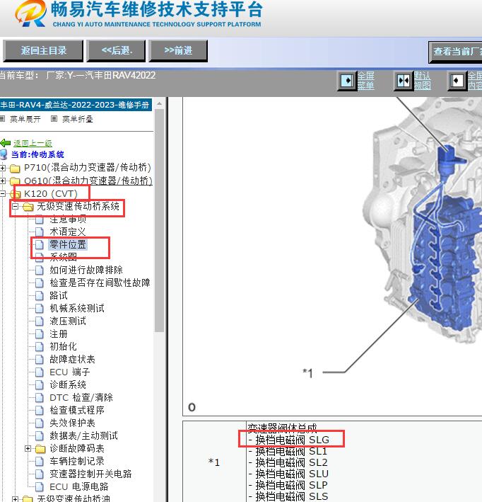Click the 全屏菜单 full-screen menu icon
The width and height of the screenshot is (482, 502).
[x=347, y=81]
